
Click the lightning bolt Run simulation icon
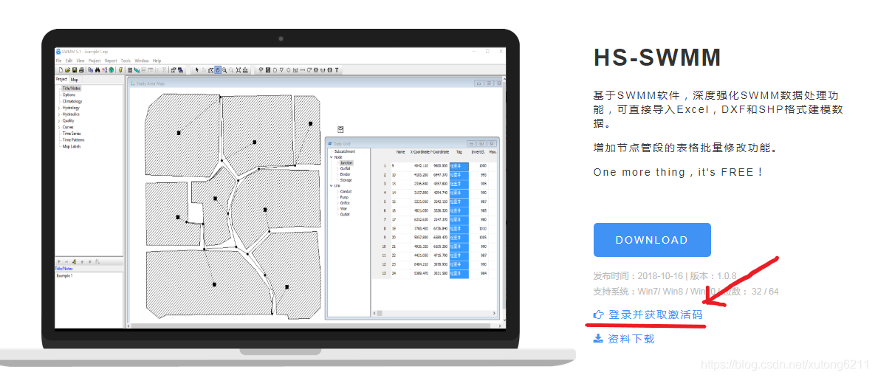(120, 70)
